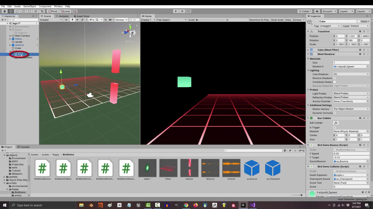The height and width of the screenshot is (209, 373).
Task: Open the cloud services icon
Action: point(317,11)
